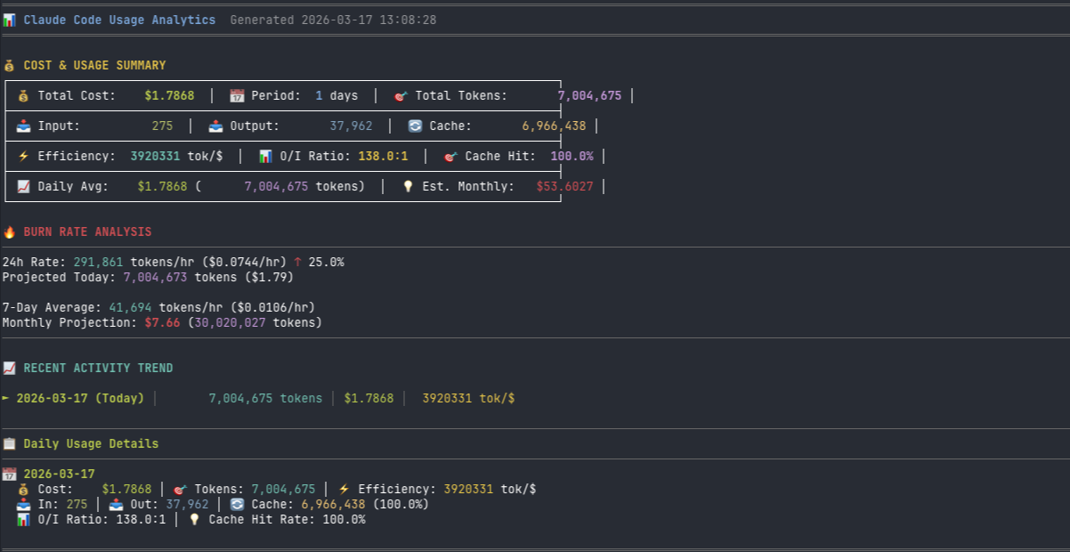Click the target icon beside Cache Hit:
Screen dimensions: 1070x552
450,157
